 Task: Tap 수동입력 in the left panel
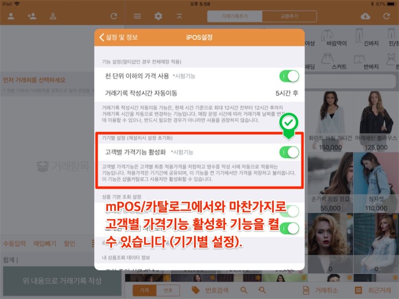point(14,244)
